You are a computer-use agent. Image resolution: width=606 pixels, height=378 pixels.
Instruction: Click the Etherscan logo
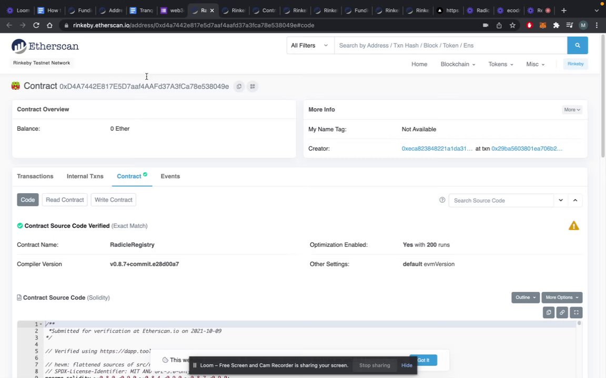pyautogui.click(x=45, y=46)
